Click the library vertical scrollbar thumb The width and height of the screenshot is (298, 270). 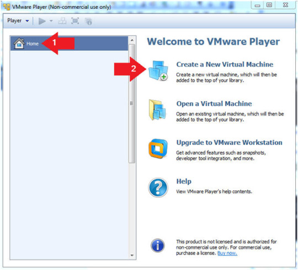[x=132, y=103]
